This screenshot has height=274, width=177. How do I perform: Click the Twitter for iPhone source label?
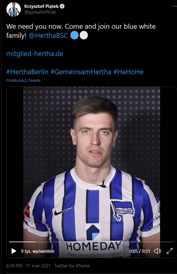pos(72,266)
